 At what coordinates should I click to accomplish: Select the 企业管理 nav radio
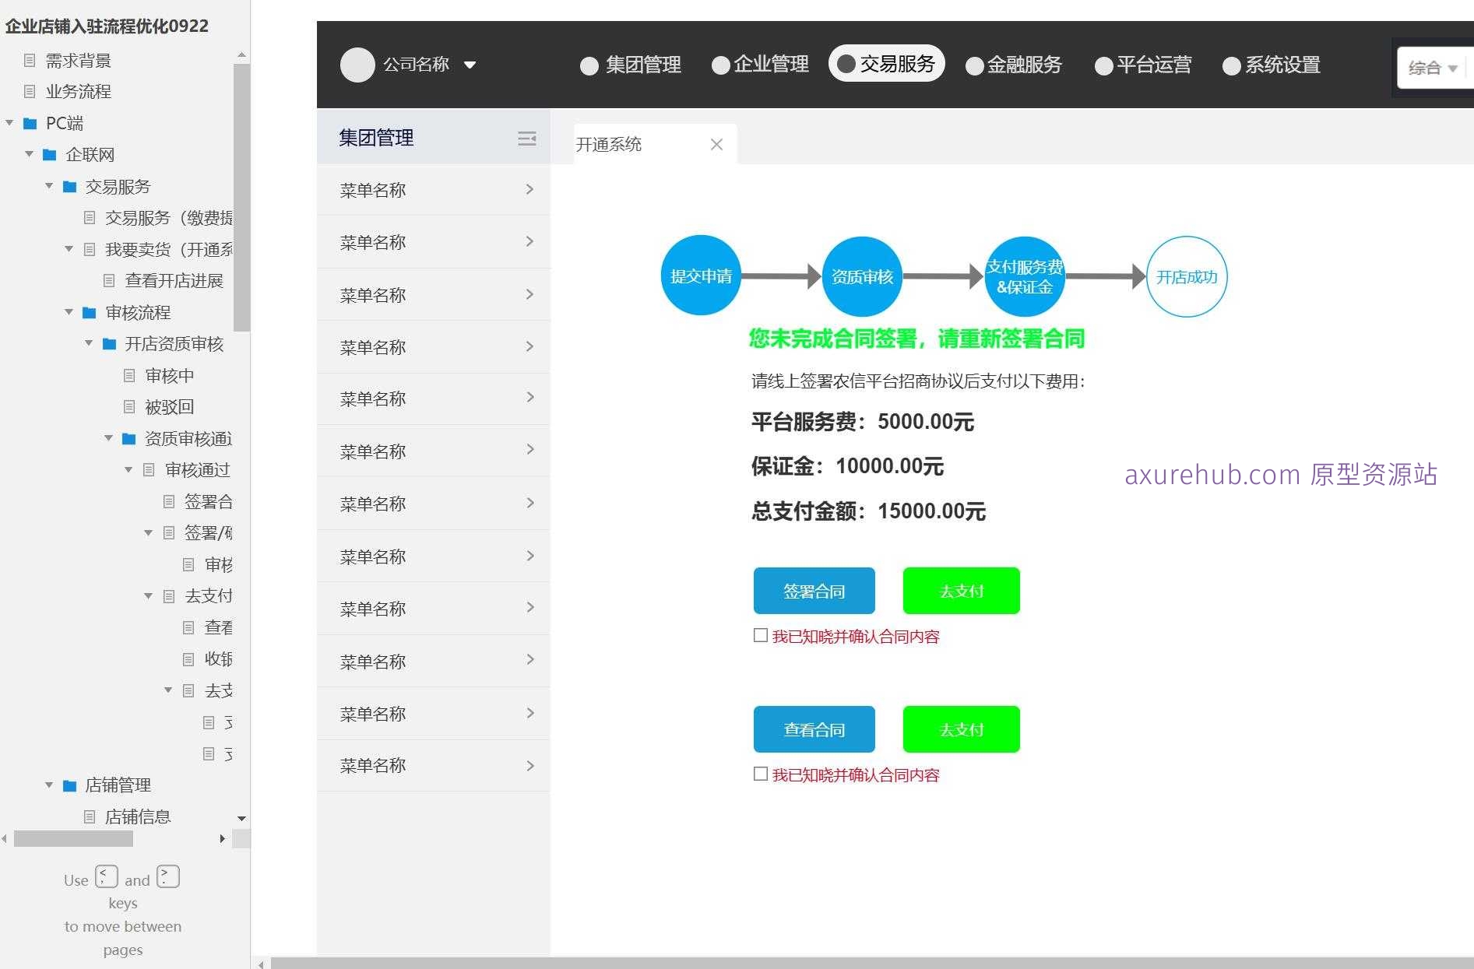[721, 65]
